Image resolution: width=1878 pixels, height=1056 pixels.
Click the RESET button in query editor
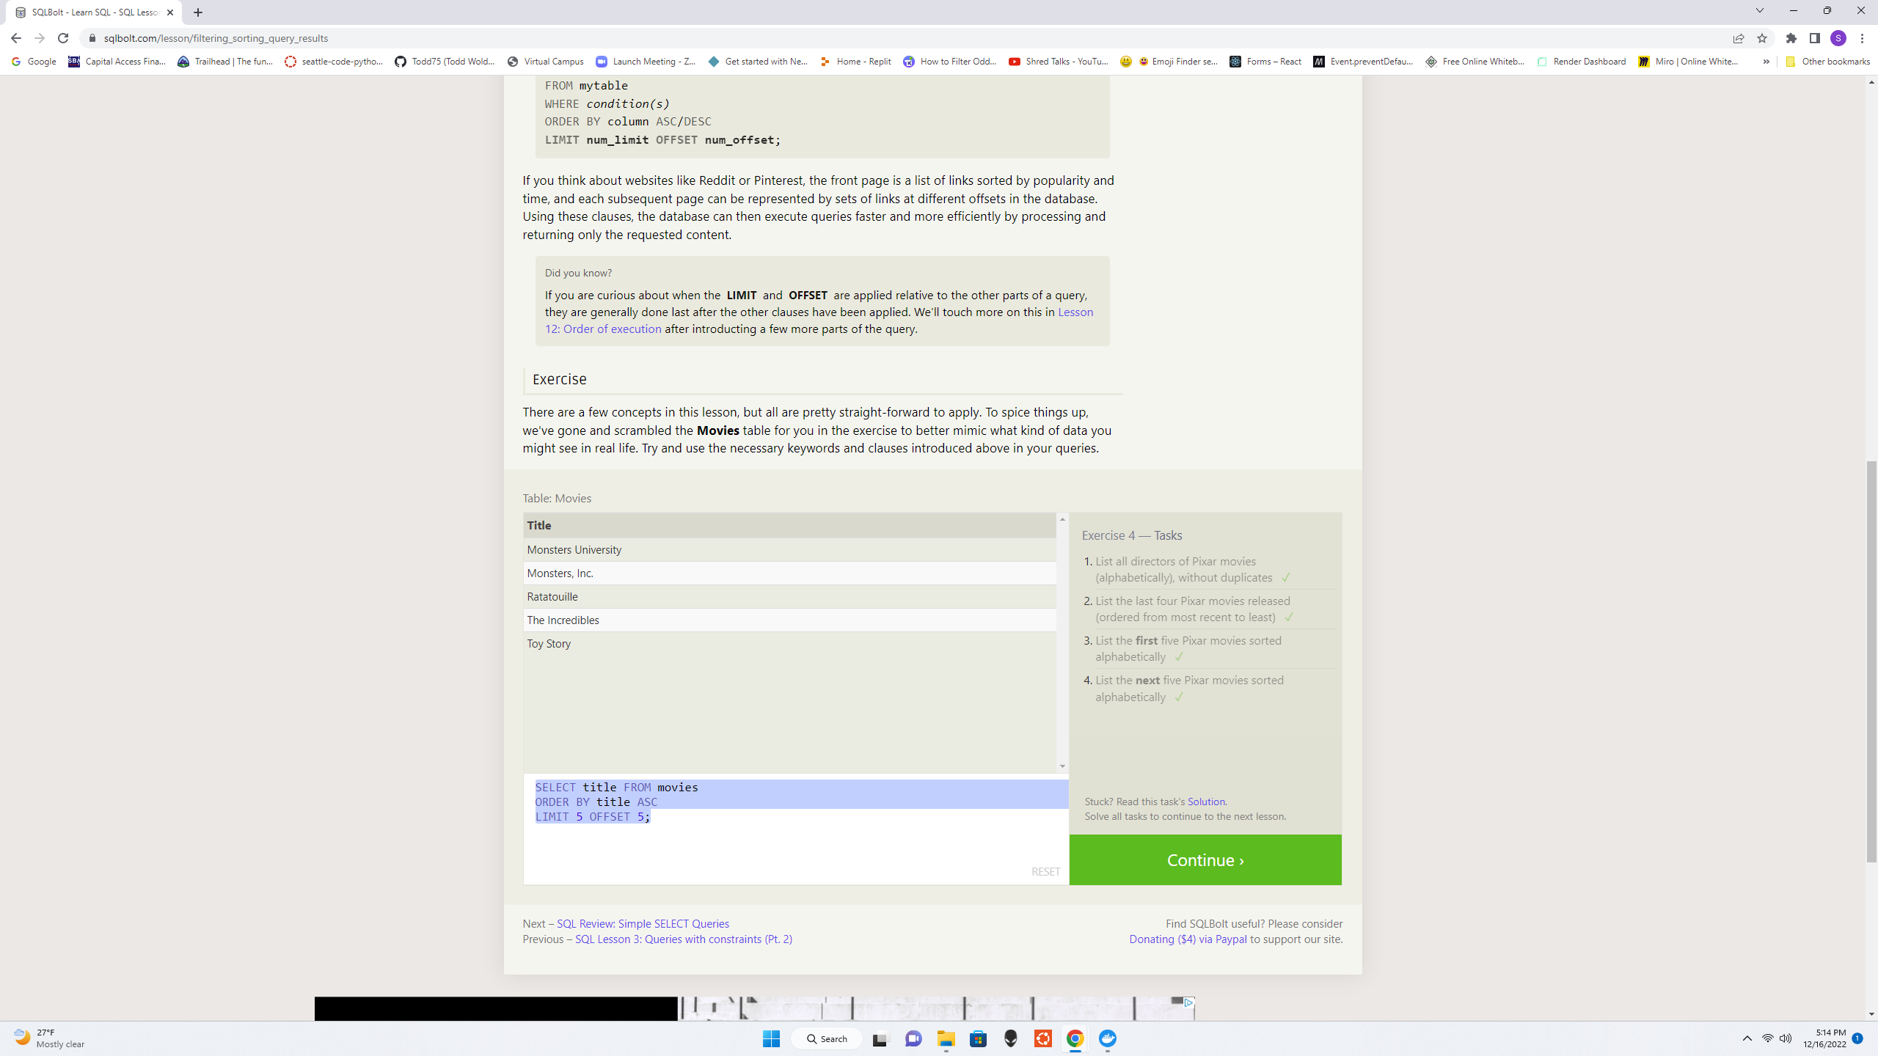click(1046, 872)
